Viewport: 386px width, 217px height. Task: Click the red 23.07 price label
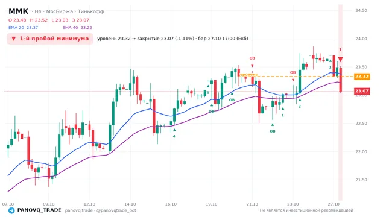click(362, 91)
